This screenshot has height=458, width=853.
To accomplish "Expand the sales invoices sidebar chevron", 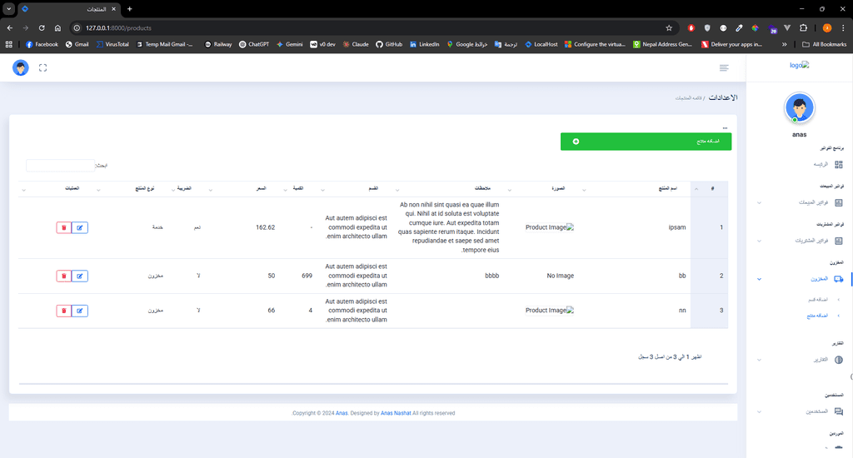I will coord(760,203).
